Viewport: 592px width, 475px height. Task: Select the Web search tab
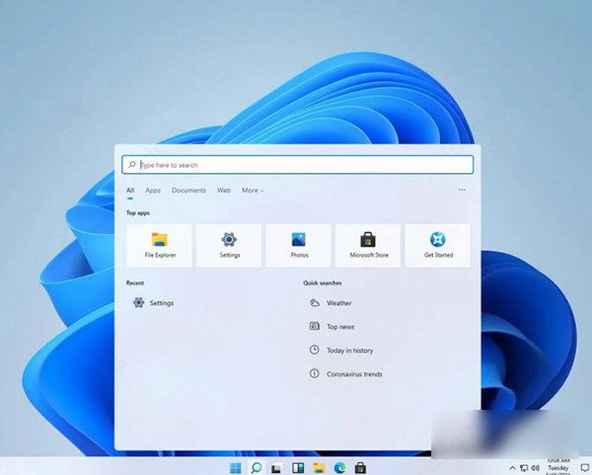tap(224, 191)
